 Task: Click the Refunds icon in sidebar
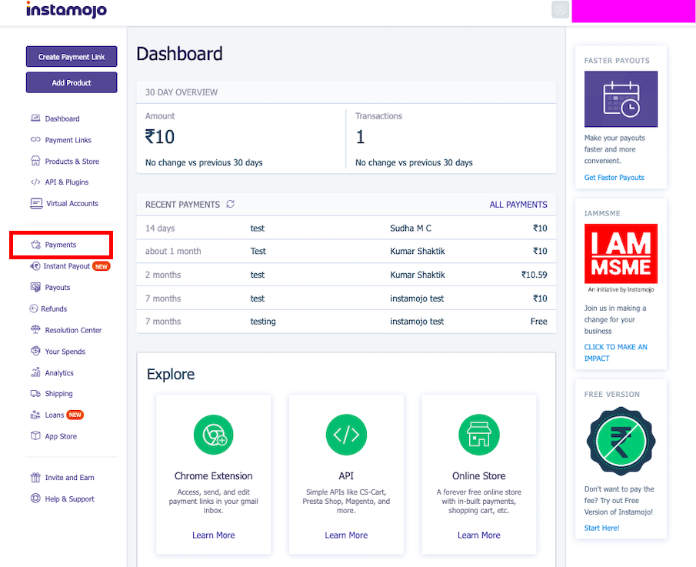tap(34, 309)
